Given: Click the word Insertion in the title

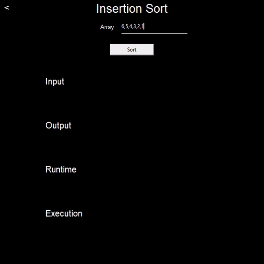Looking at the screenshot, I should pos(118,8).
